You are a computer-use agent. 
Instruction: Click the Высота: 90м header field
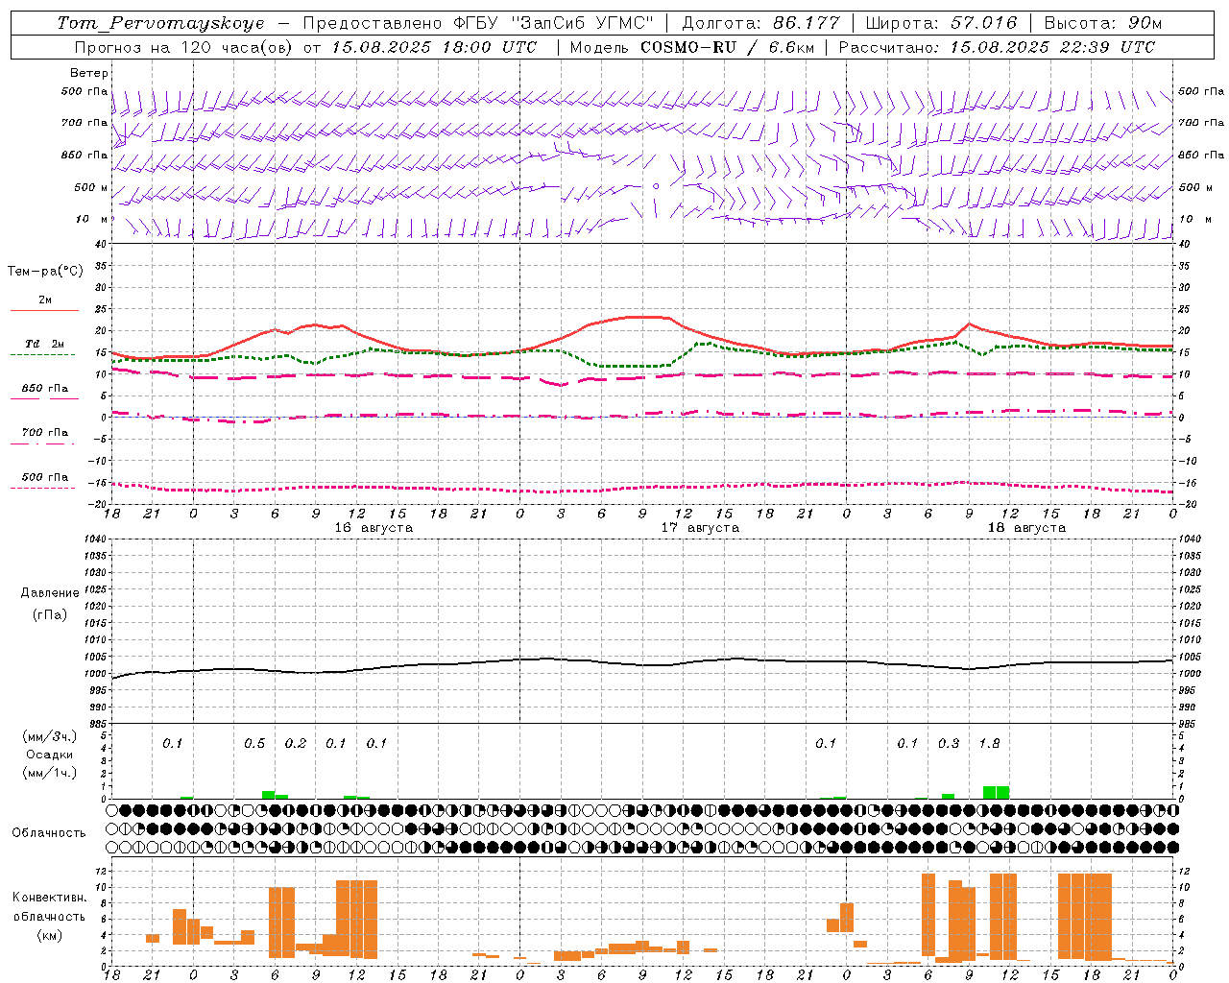click(1102, 23)
